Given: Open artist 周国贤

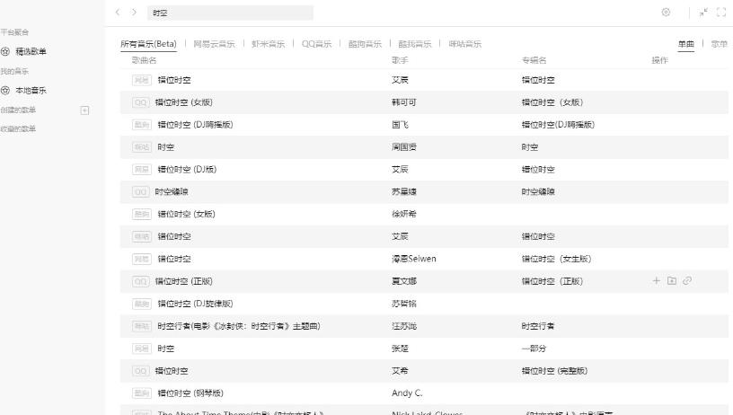Looking at the screenshot, I should pos(404,147).
